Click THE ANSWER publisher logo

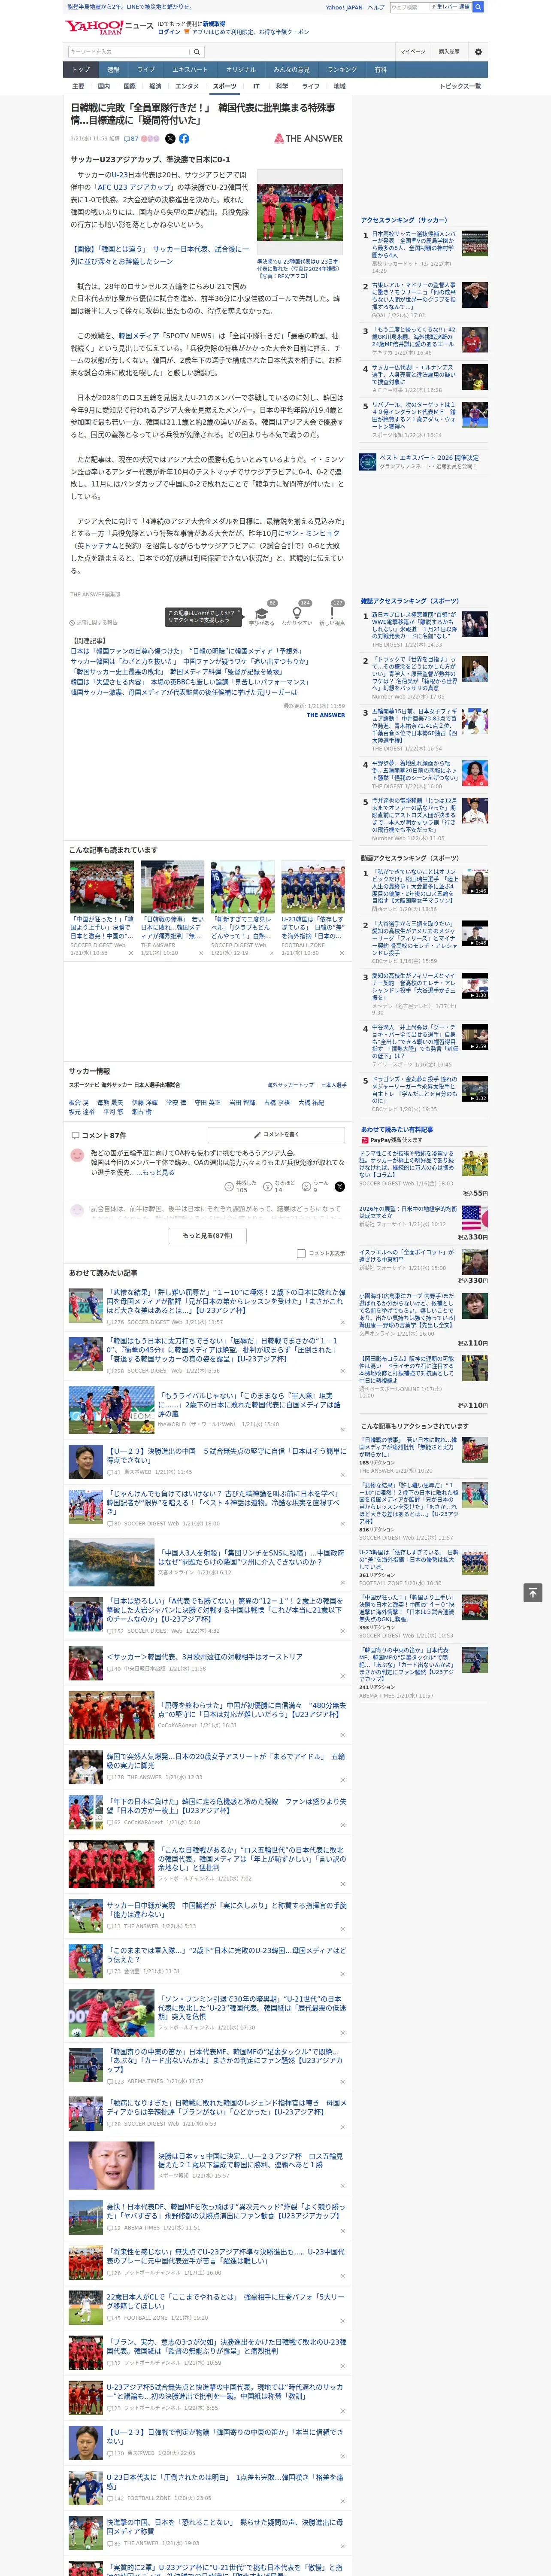pos(308,139)
